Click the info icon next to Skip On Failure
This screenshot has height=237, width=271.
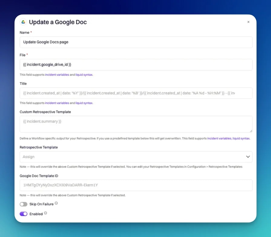coord(56,203)
